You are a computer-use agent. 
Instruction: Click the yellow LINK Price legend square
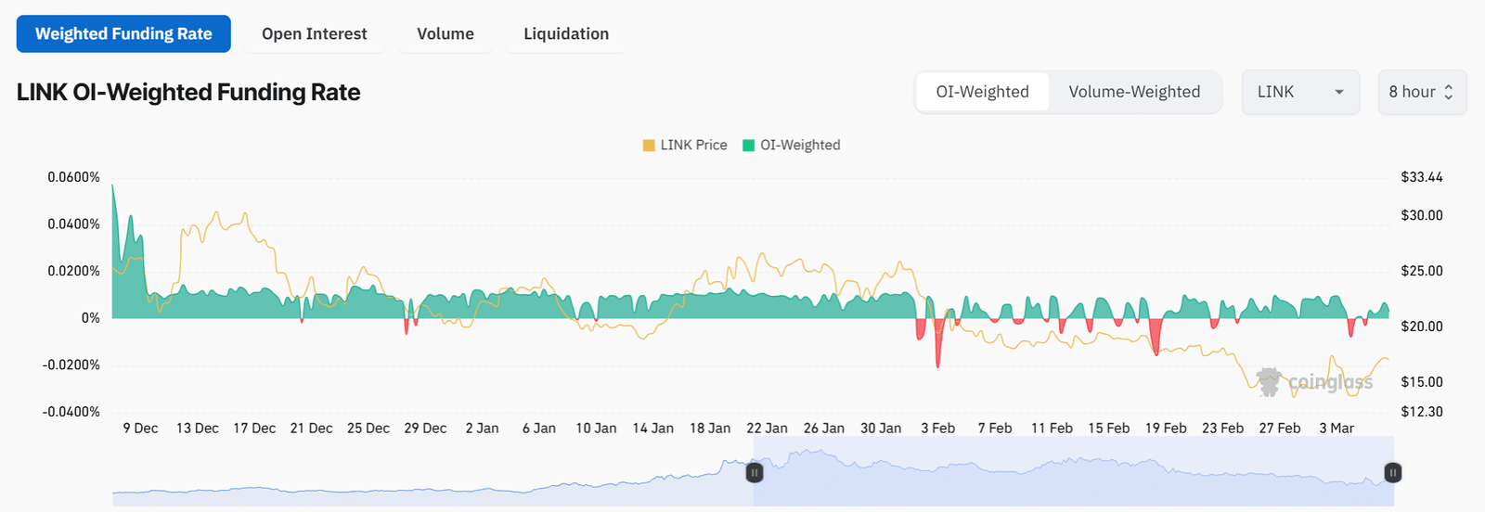(649, 146)
